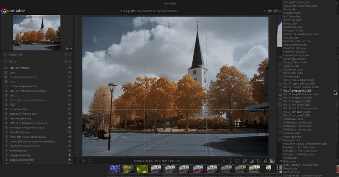
Task: Toggle power icon of item 19 rotate and perspective
Action: coord(69,86)
